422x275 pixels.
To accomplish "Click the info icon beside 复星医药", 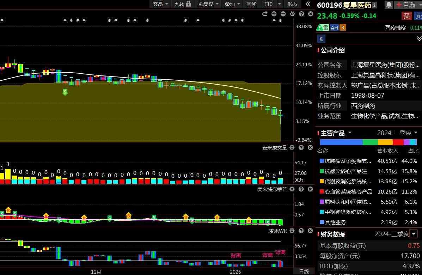I will pos(374,5).
